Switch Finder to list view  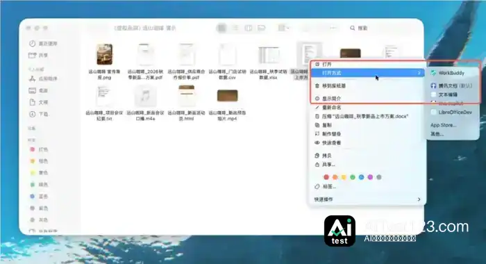235,28
